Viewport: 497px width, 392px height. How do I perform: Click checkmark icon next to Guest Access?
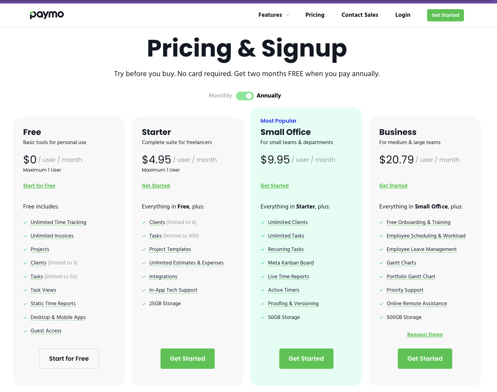point(25,331)
